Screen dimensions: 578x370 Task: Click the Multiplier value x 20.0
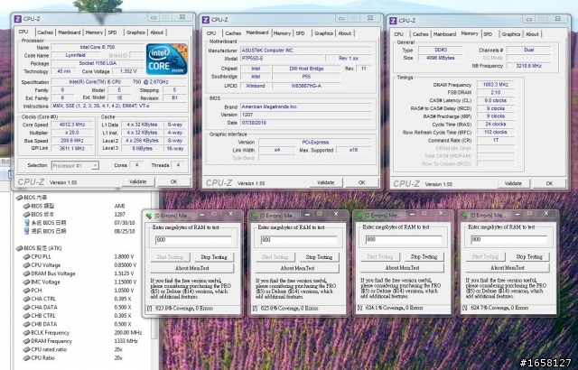tap(72, 133)
